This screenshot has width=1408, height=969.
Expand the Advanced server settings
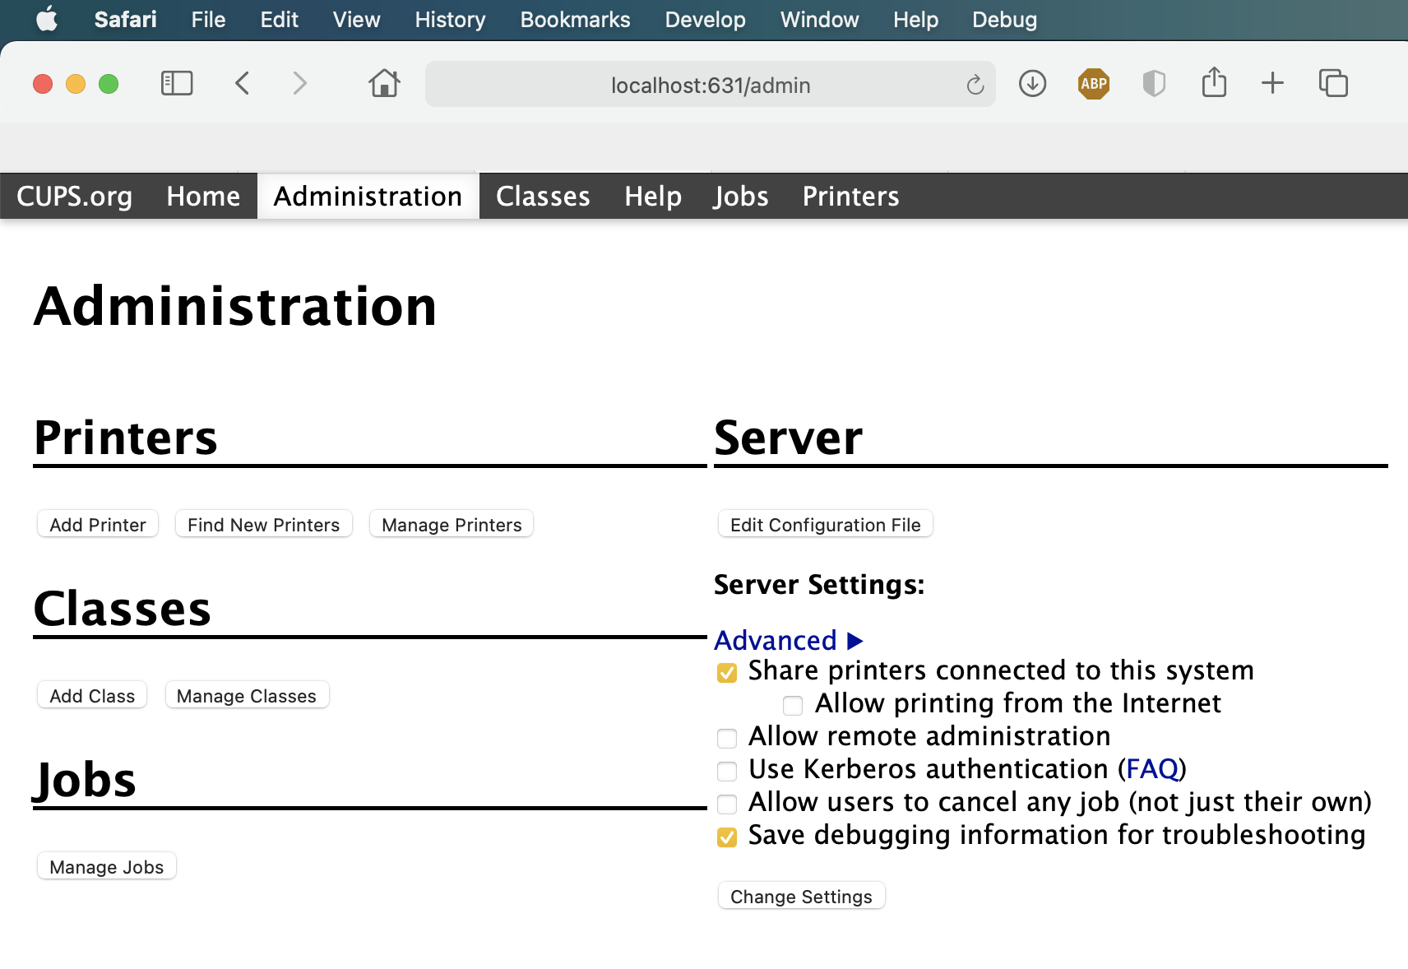tap(787, 640)
